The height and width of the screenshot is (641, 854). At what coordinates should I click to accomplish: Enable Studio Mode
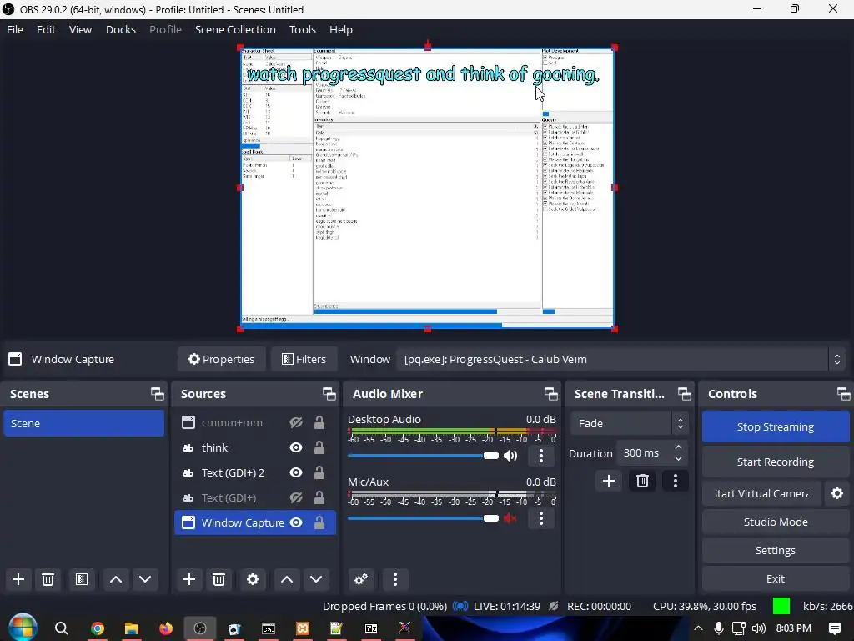775,522
